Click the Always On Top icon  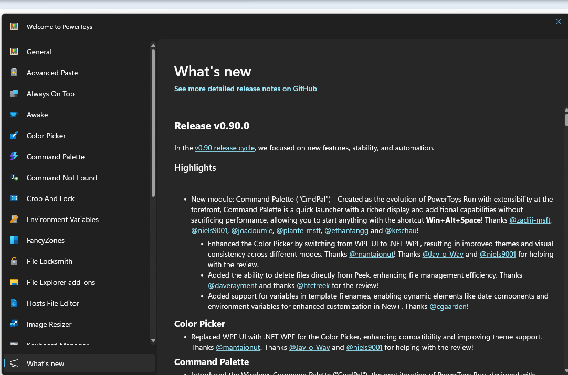click(x=14, y=94)
